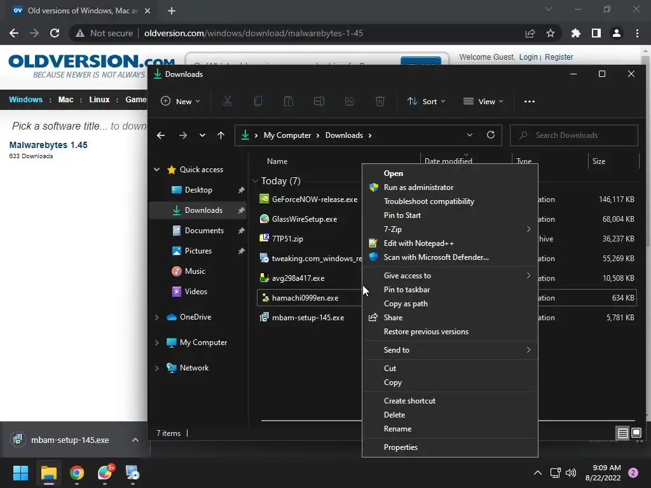This screenshot has height=488, width=651.
Task: Open the New dropdown in Explorer
Action: point(181,101)
